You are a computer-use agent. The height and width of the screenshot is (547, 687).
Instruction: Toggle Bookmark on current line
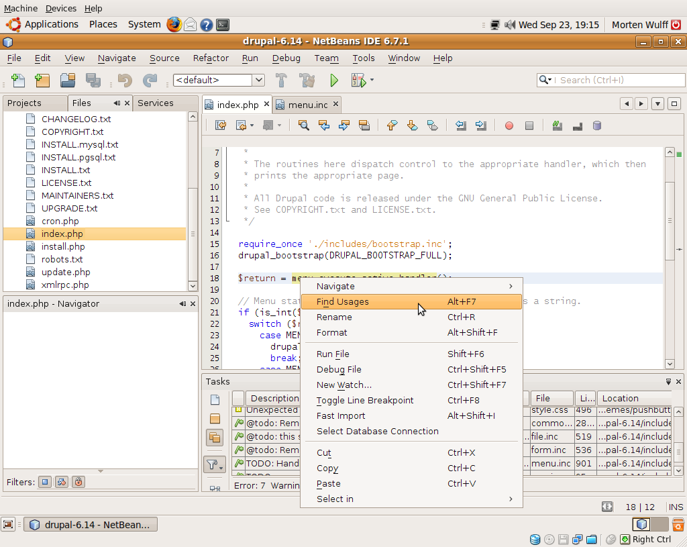tap(432, 126)
